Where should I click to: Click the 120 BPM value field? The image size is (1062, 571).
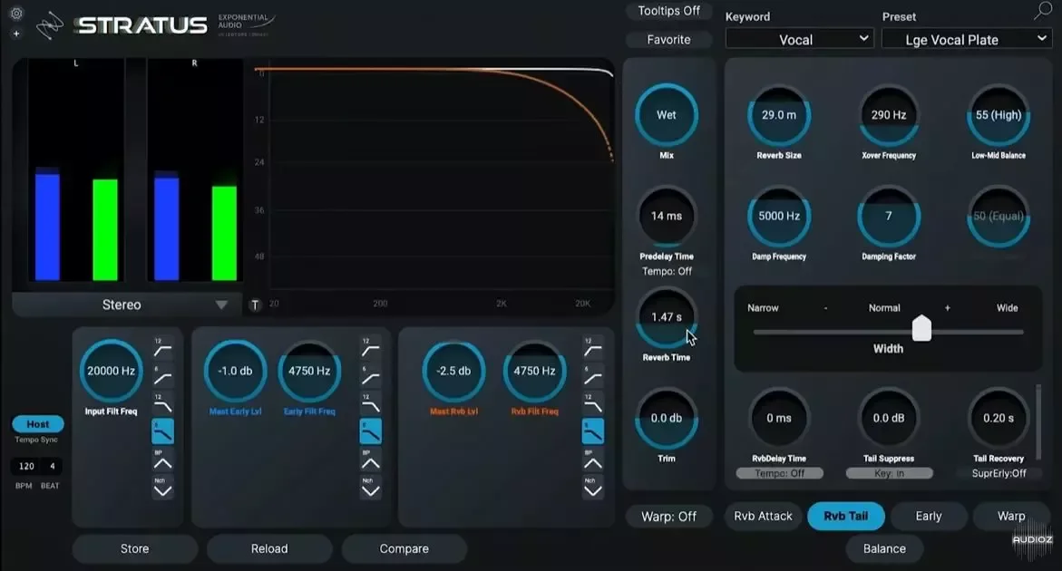coord(26,466)
